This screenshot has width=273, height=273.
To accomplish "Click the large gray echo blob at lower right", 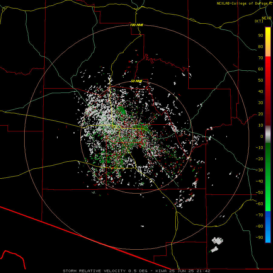I will tap(217, 241).
